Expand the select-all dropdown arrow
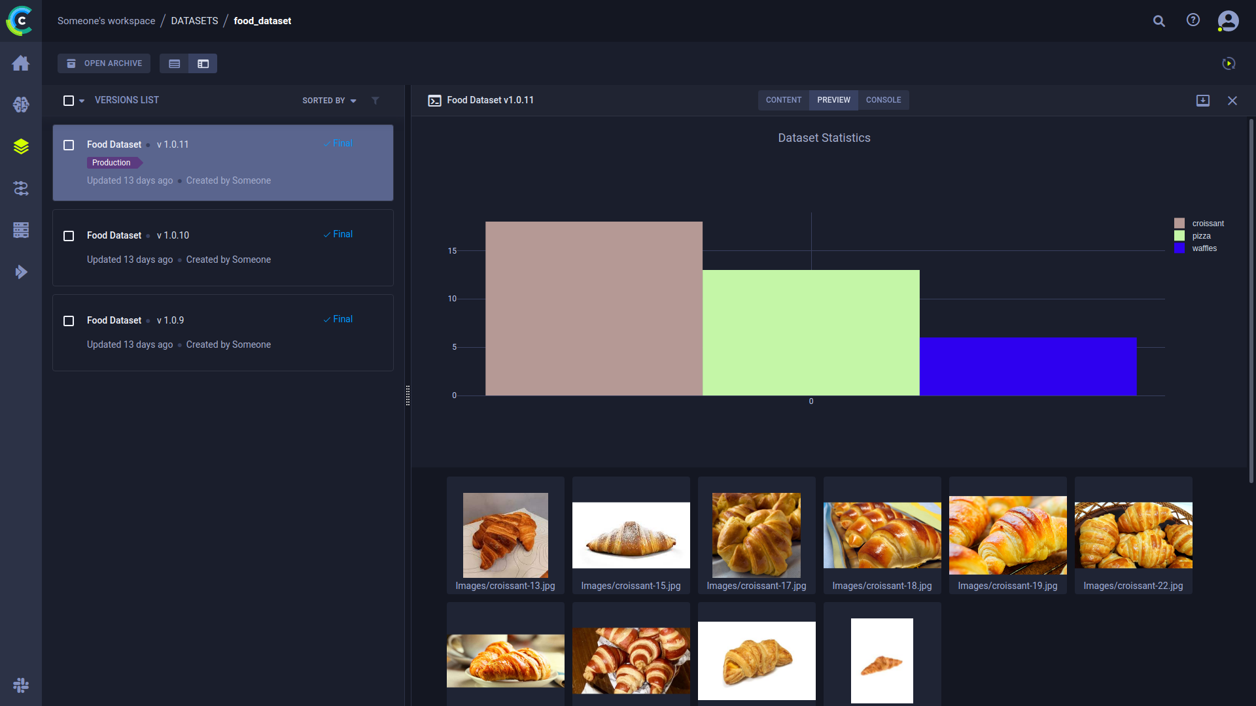This screenshot has width=1256, height=706. 82,101
